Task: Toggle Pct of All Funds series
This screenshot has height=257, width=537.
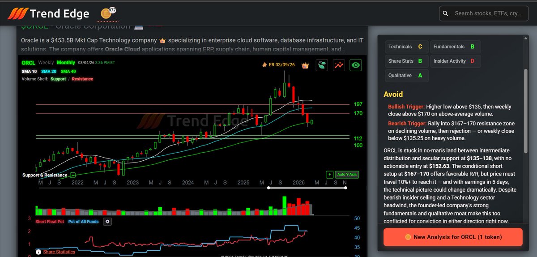Action: click(x=84, y=222)
